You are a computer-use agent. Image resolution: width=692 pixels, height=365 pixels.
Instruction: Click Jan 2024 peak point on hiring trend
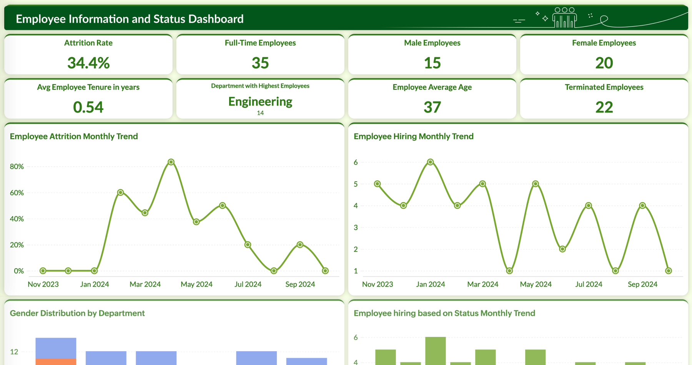(x=431, y=162)
